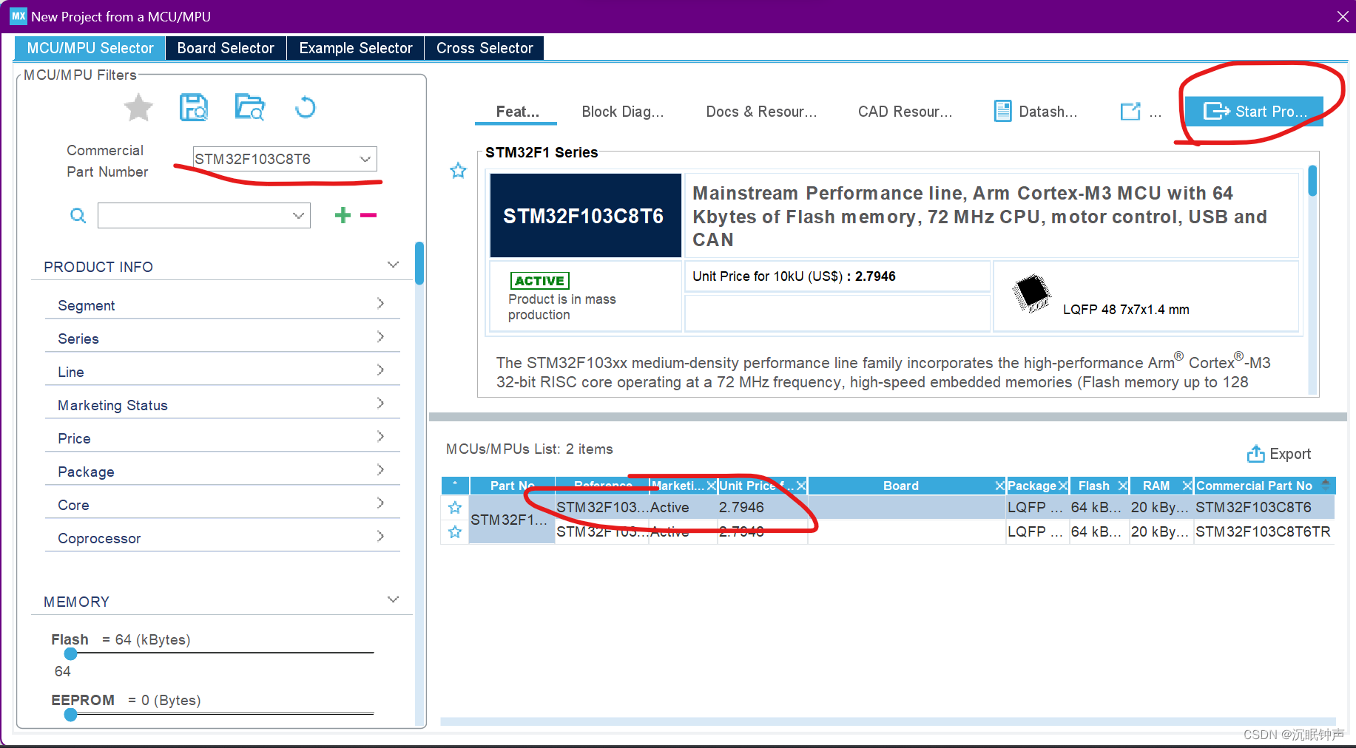Click the Export button label
Screen dimensions: 1356x748
click(1290, 454)
